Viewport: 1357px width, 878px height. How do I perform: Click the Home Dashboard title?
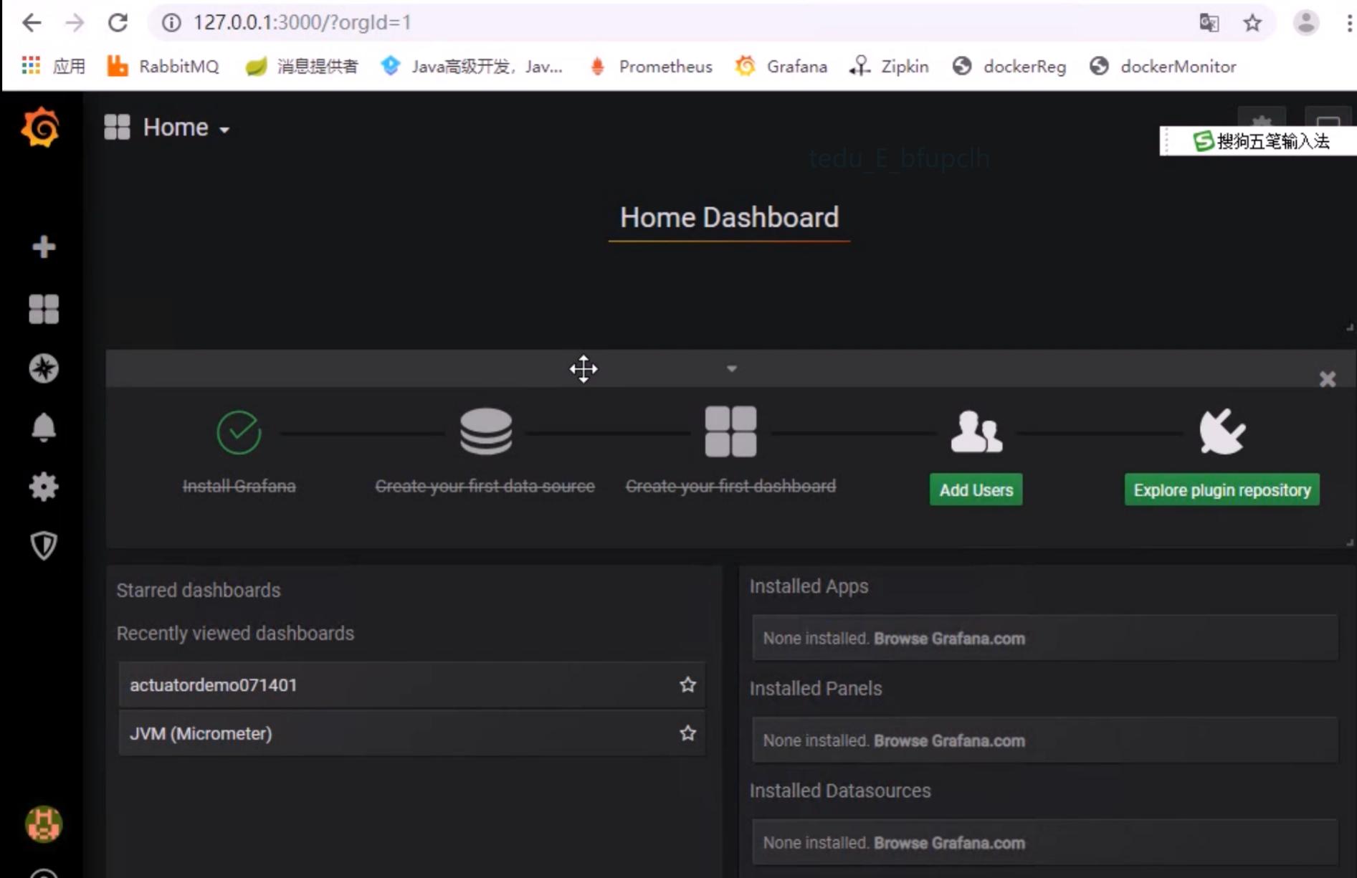click(x=729, y=217)
